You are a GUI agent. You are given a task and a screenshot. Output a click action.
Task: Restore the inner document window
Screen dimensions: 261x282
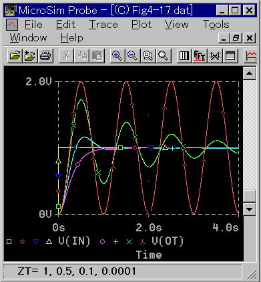236,38
